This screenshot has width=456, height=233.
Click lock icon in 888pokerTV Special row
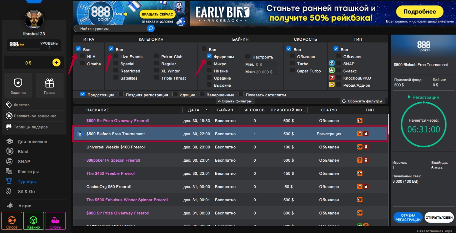(x=366, y=160)
